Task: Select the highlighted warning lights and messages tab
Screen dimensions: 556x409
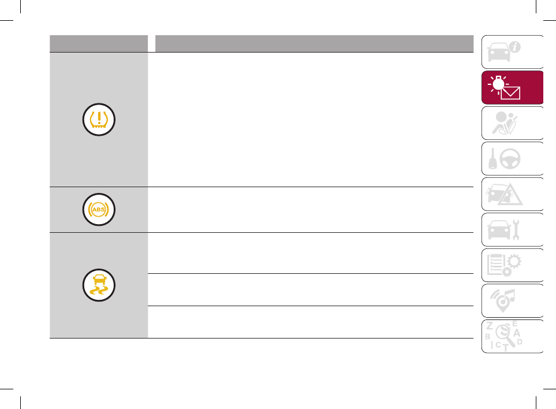Action: (x=512, y=88)
